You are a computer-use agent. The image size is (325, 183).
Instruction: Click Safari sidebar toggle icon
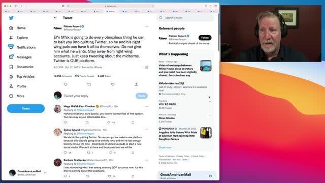pos(16,6)
